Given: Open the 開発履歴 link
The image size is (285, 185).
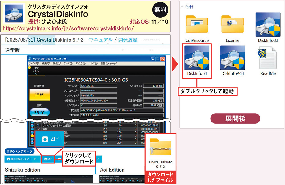Looking at the screenshot, I should 128,40.
